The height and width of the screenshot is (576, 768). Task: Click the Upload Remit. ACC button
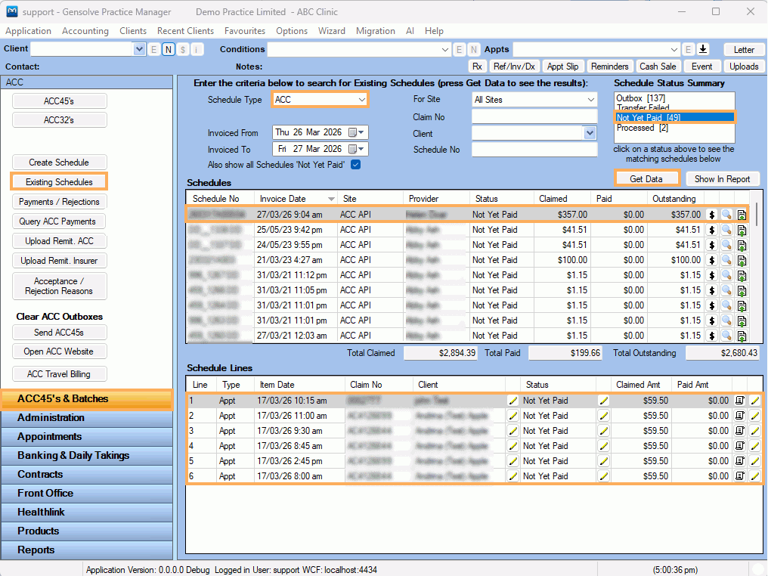pos(59,241)
